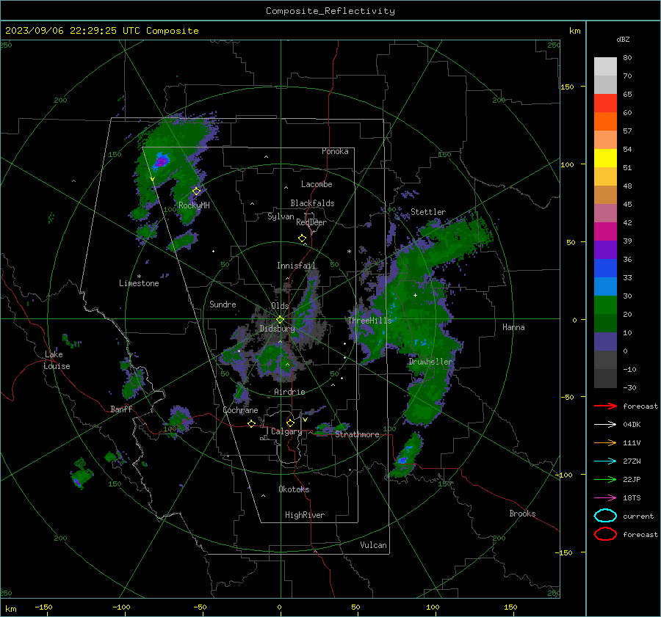The height and width of the screenshot is (617, 661).
Task: Click the 27ZW legend text
Action: tap(632, 461)
